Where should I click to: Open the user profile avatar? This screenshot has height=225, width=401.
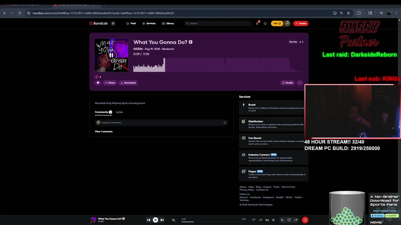287,23
